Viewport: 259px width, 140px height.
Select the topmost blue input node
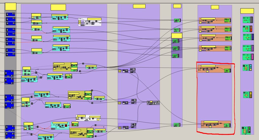(x=11, y=14)
